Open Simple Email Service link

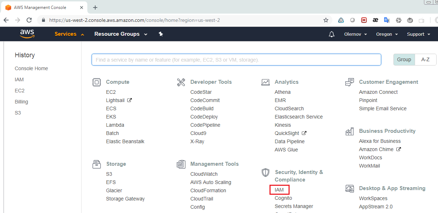coord(383,108)
